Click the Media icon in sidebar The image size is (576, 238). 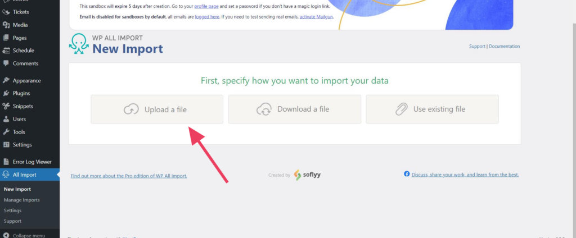6,25
